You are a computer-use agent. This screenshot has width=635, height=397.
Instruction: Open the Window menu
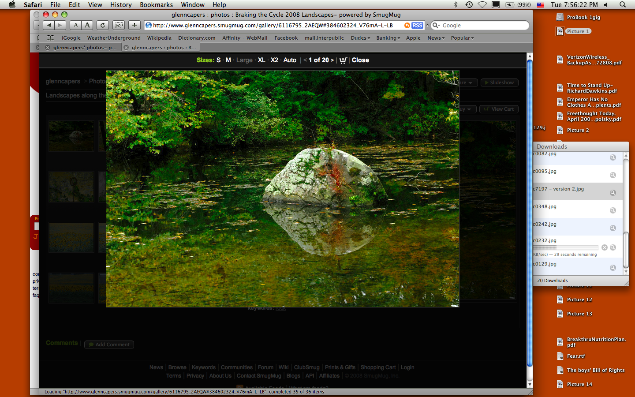pyautogui.click(x=193, y=4)
